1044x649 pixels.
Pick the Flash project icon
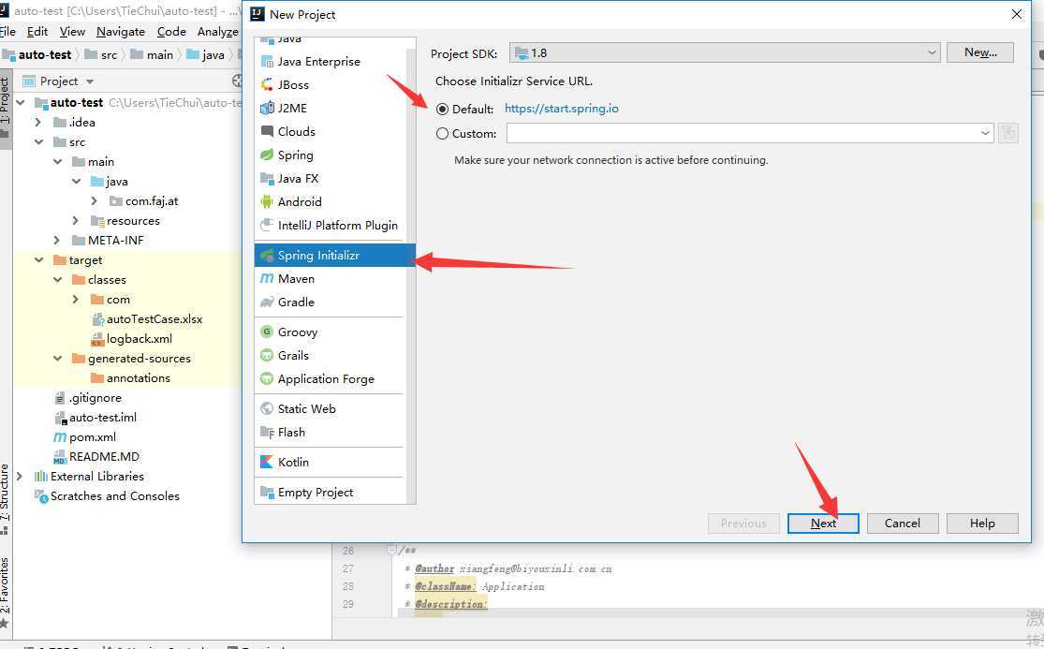267,432
